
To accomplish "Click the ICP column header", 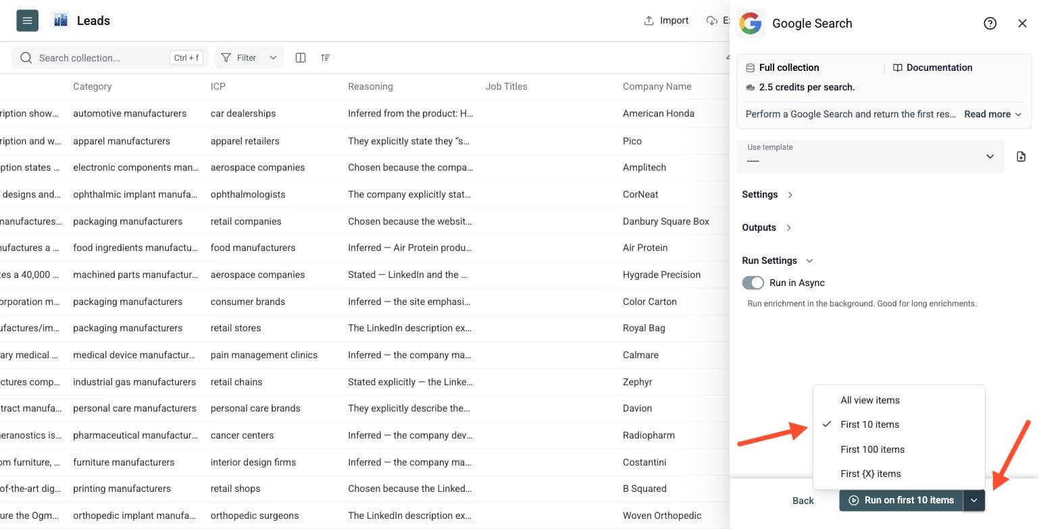I will 220,86.
